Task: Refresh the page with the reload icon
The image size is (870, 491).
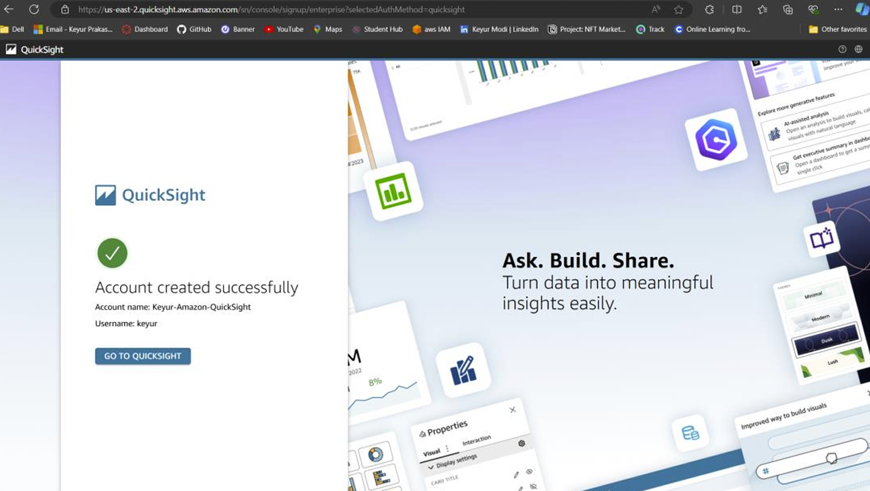Action: click(x=34, y=10)
